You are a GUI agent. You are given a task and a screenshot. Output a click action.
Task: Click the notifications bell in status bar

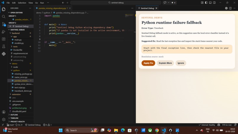[x=235, y=125]
